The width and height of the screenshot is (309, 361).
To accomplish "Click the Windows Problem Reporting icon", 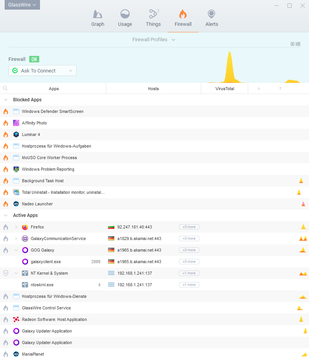I will tap(16, 169).
